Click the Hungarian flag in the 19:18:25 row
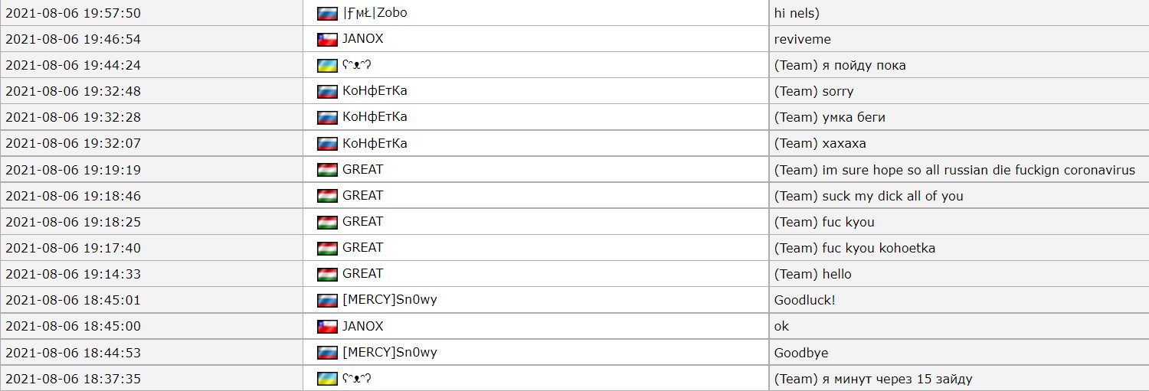Viewport: 1149px width, 391px height. 327,222
